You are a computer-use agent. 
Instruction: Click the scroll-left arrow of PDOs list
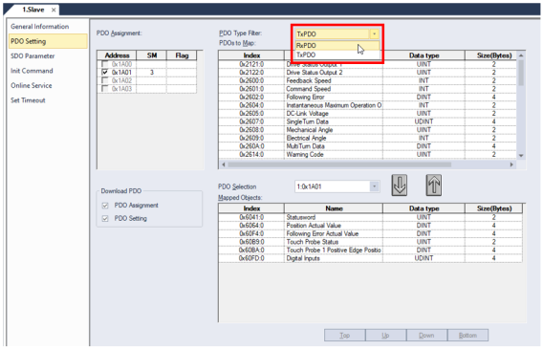click(x=224, y=164)
